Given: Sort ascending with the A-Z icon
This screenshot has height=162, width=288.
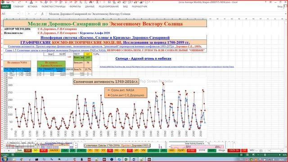Looking at the screenshot, I should pos(81,2).
